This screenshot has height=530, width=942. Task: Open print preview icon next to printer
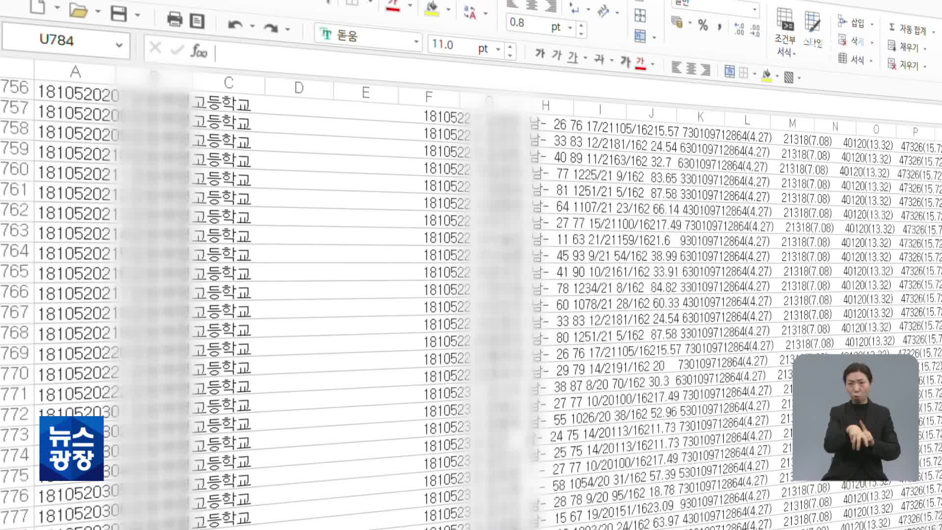tap(197, 21)
